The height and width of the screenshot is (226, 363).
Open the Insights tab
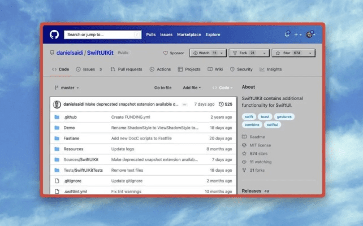pyautogui.click(x=271, y=69)
